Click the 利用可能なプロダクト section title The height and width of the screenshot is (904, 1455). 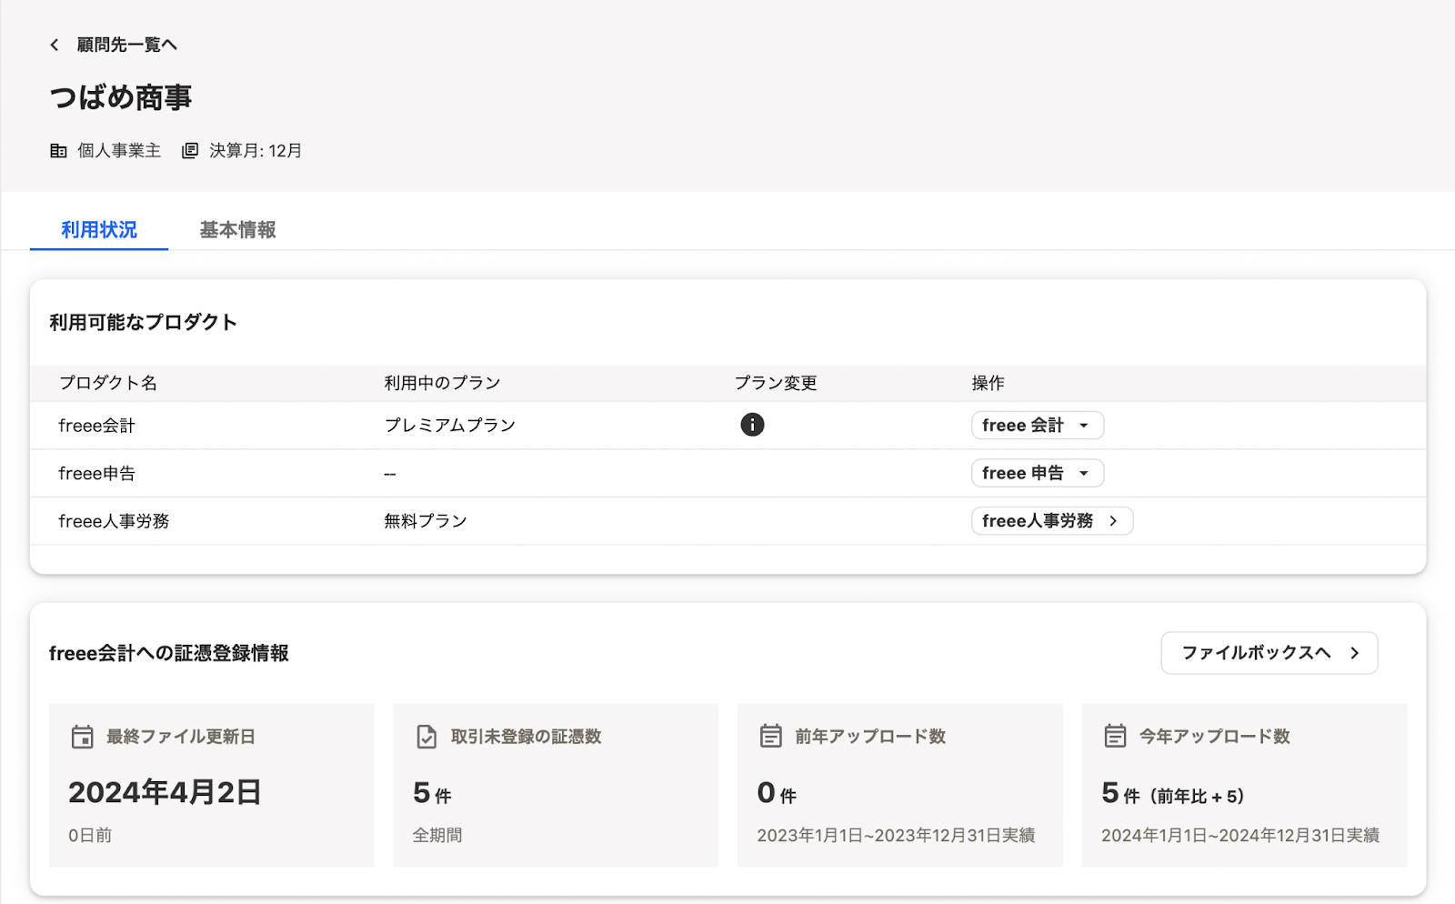pos(144,323)
